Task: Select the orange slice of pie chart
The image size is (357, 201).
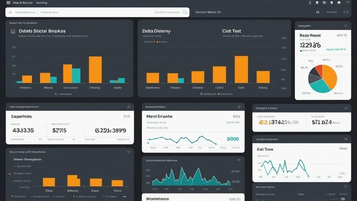Action: (330, 76)
